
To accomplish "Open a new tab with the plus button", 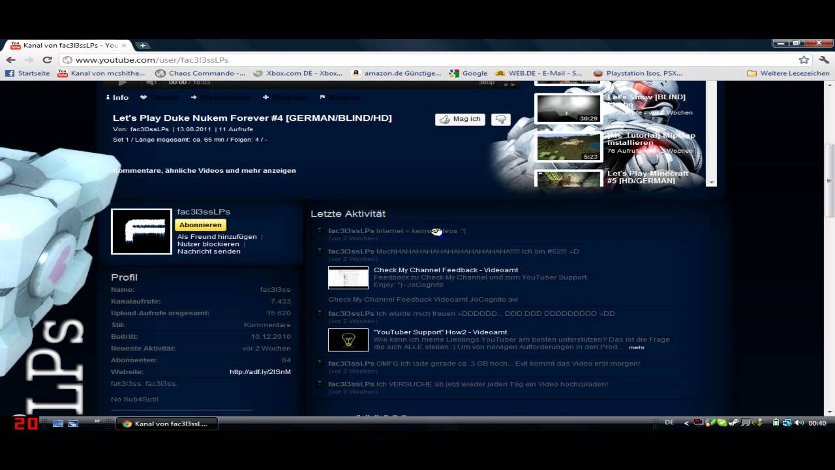I will [142, 45].
